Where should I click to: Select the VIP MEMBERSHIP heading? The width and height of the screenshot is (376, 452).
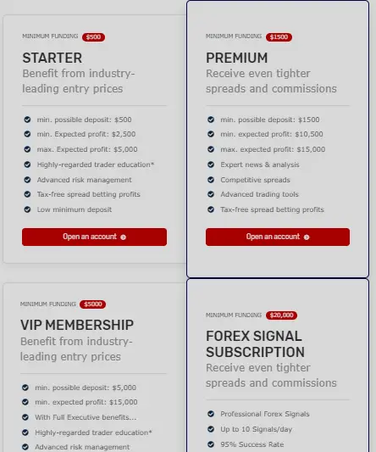(x=77, y=325)
